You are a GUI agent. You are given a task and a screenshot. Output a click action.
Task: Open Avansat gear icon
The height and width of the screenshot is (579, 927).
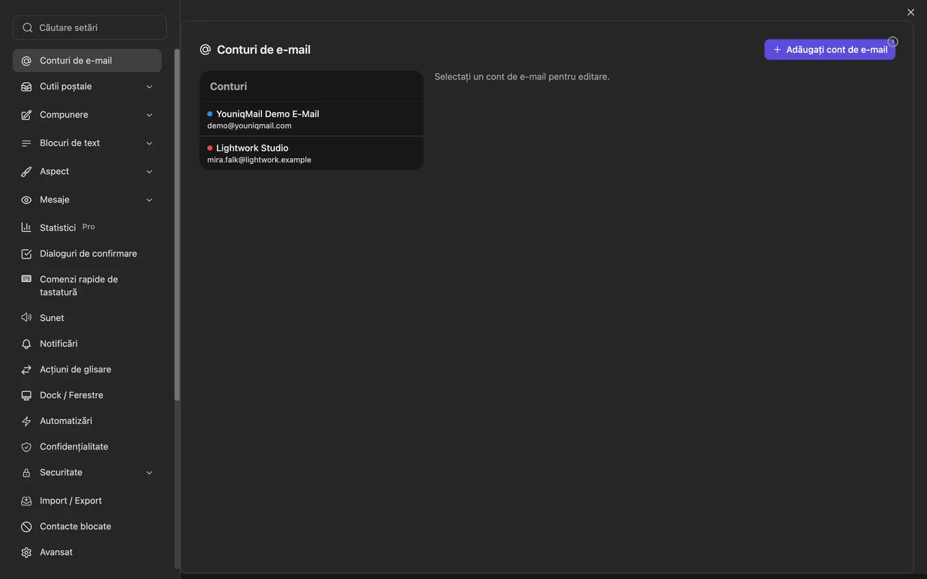(26, 552)
